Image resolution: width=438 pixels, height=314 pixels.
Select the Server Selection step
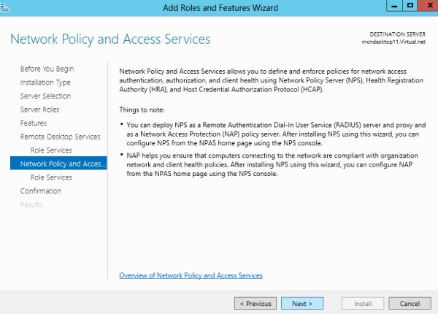[45, 96]
